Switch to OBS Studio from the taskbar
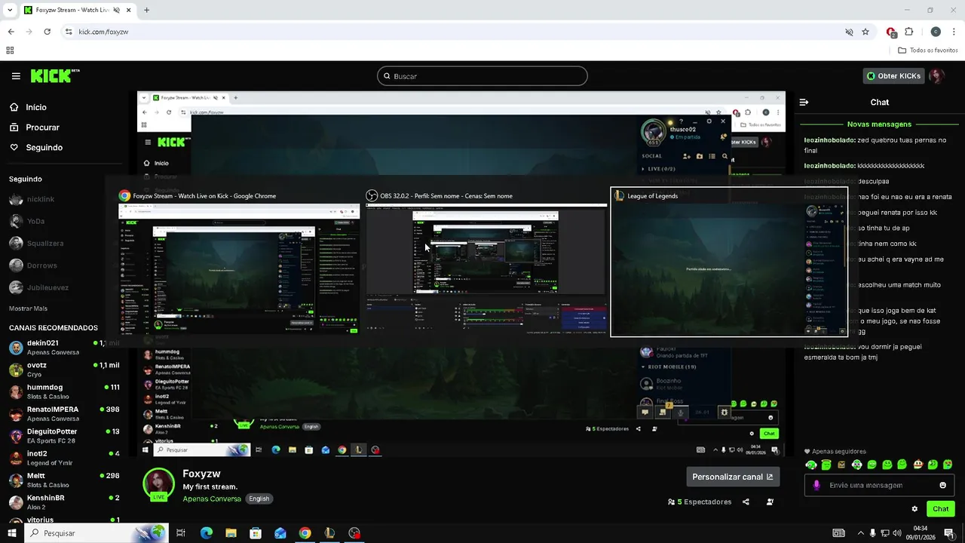This screenshot has width=965, height=543. point(354,533)
